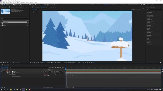Select the Selection arrow tool
Viewport: 163px width, 91px height.
point(5,5)
